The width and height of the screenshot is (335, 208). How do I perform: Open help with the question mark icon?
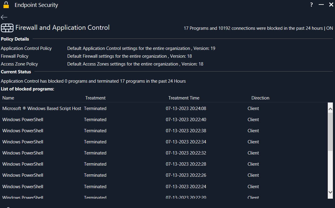[311, 5]
